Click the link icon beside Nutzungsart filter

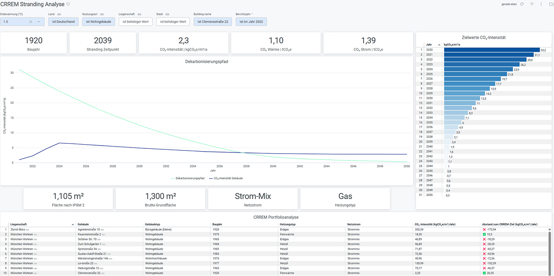tap(102, 14)
